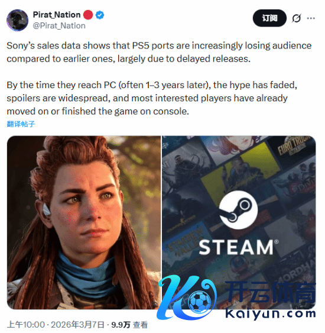Click the Pirat_Nation display name
This screenshot has width=325, height=333.
[57, 15]
